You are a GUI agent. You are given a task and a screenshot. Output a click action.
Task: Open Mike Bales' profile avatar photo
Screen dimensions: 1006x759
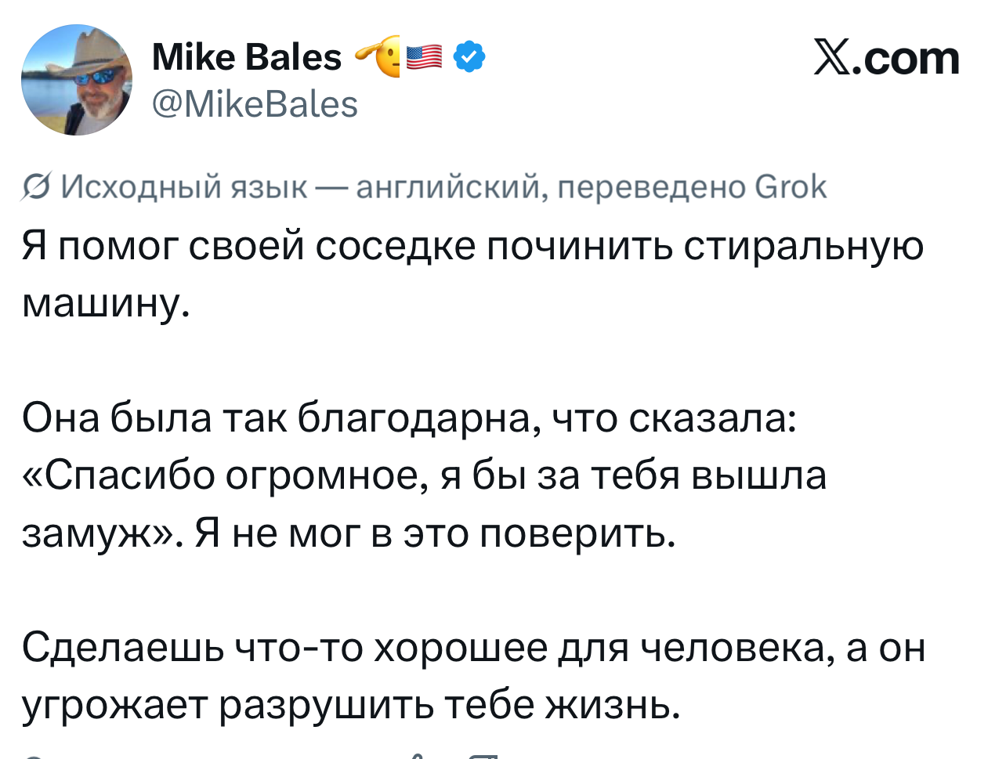tap(77, 80)
